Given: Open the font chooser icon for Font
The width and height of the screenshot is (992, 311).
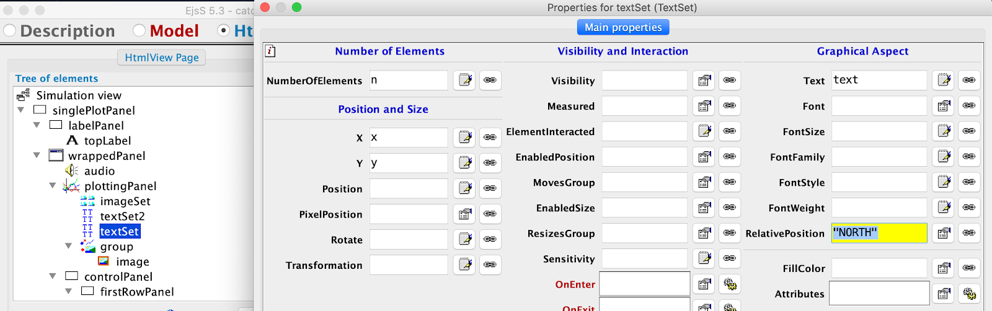Looking at the screenshot, I should (x=944, y=106).
